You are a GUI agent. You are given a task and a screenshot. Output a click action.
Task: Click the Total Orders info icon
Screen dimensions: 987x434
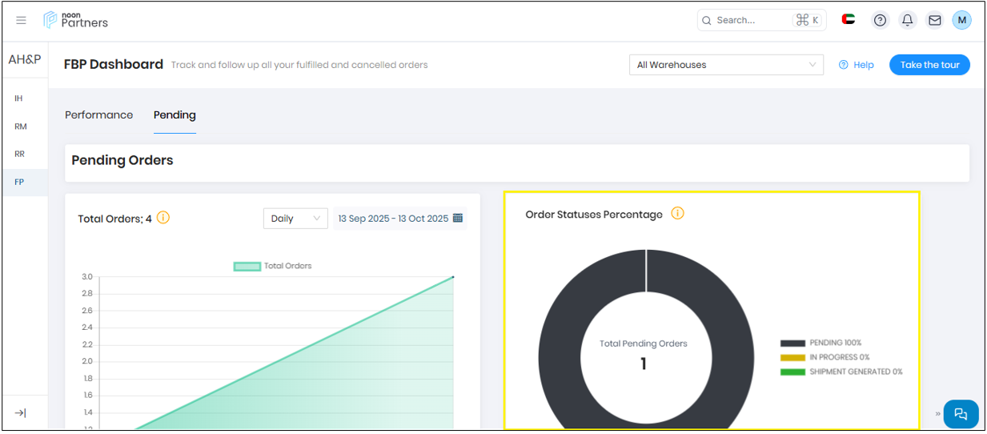tap(163, 218)
